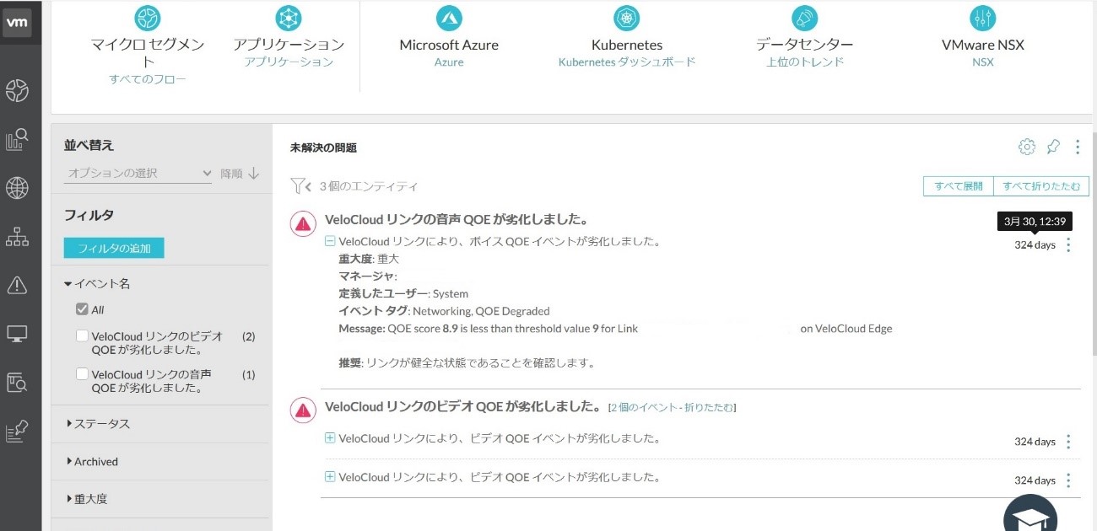Open the Kubernetes ダッシュボード link
The image size is (1097, 531).
[627, 62]
